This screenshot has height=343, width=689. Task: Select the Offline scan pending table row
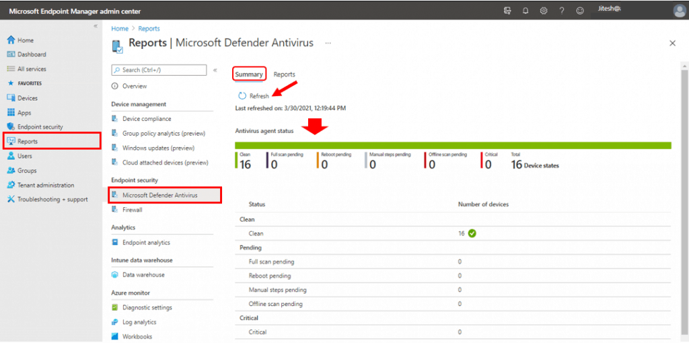tap(453, 304)
